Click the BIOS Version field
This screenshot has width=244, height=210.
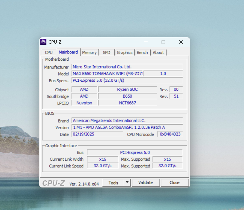click(x=127, y=127)
